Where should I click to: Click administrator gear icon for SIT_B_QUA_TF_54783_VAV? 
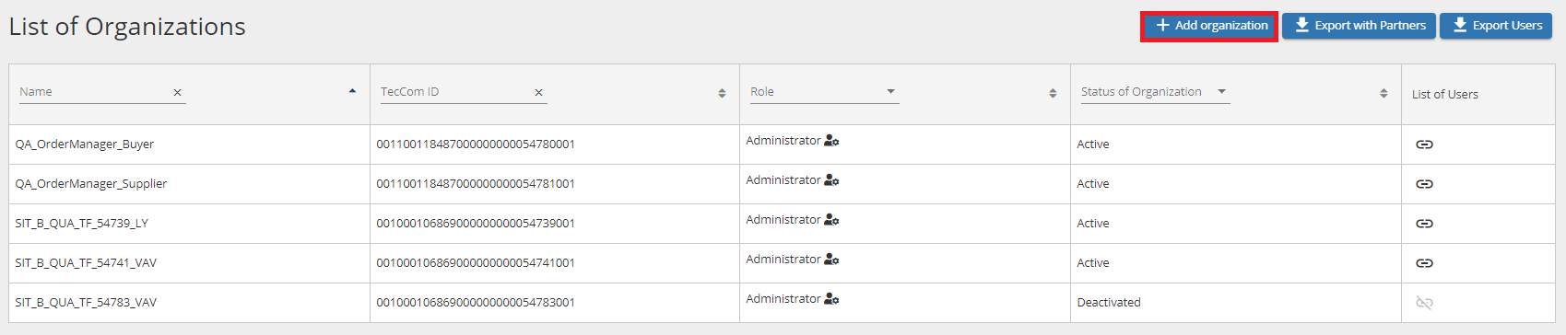click(831, 299)
